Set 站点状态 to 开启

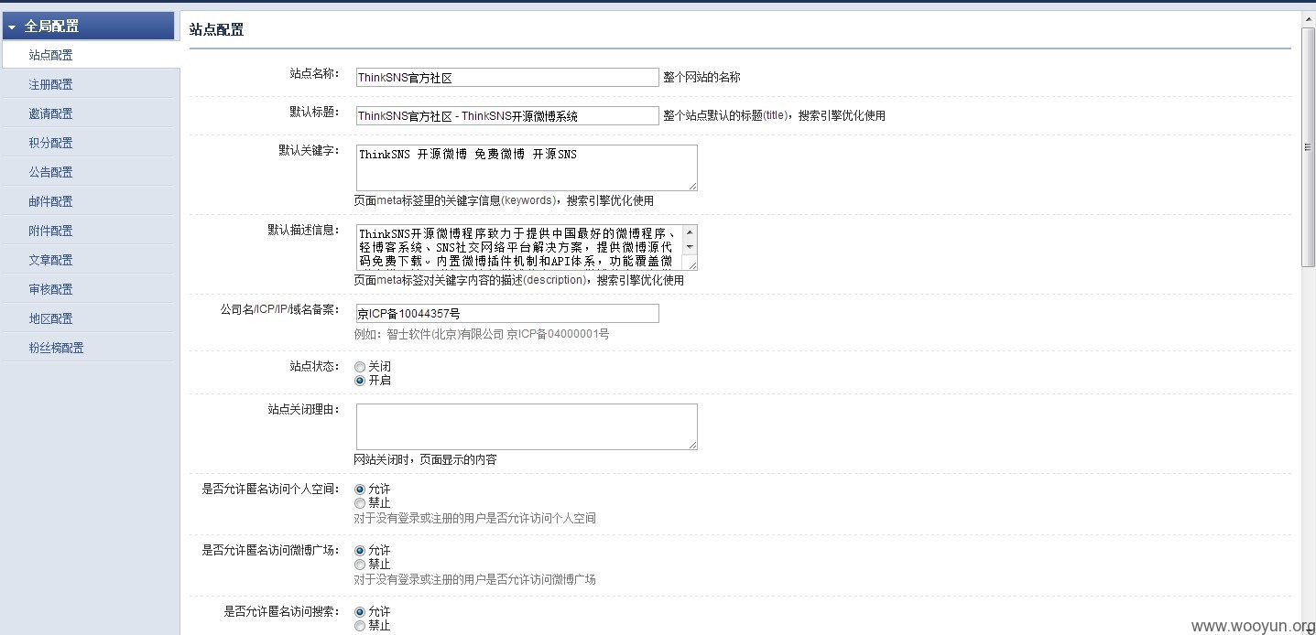point(360,380)
